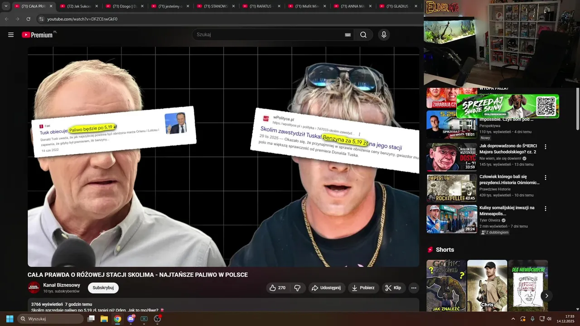This screenshot has height=326, width=580.
Task: Expand the browser tab search dropdown
Action: (x=6, y=6)
